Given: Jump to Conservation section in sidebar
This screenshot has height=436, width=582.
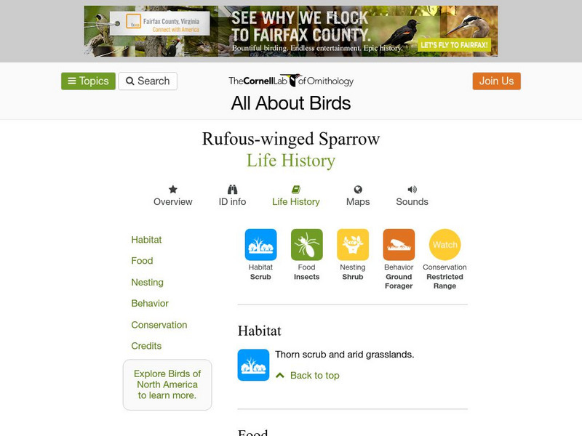Looking at the screenshot, I should [159, 325].
